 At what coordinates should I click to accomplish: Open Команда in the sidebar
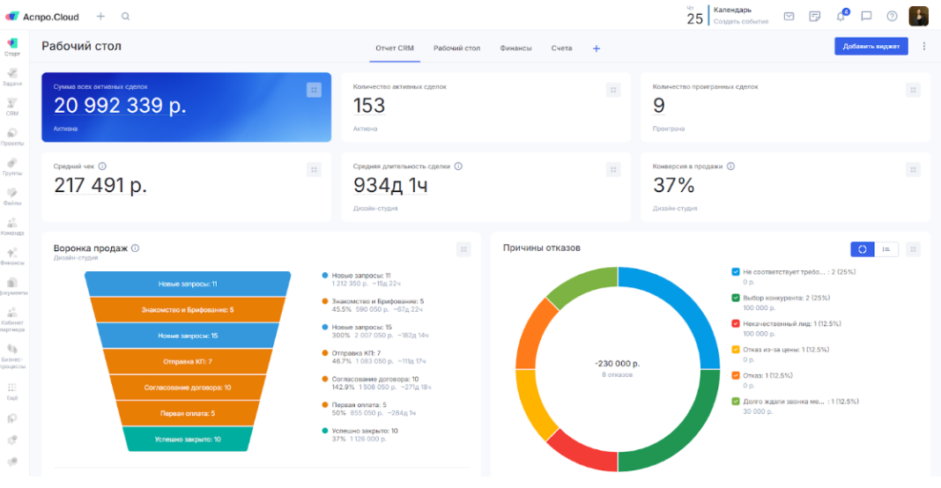point(12,227)
